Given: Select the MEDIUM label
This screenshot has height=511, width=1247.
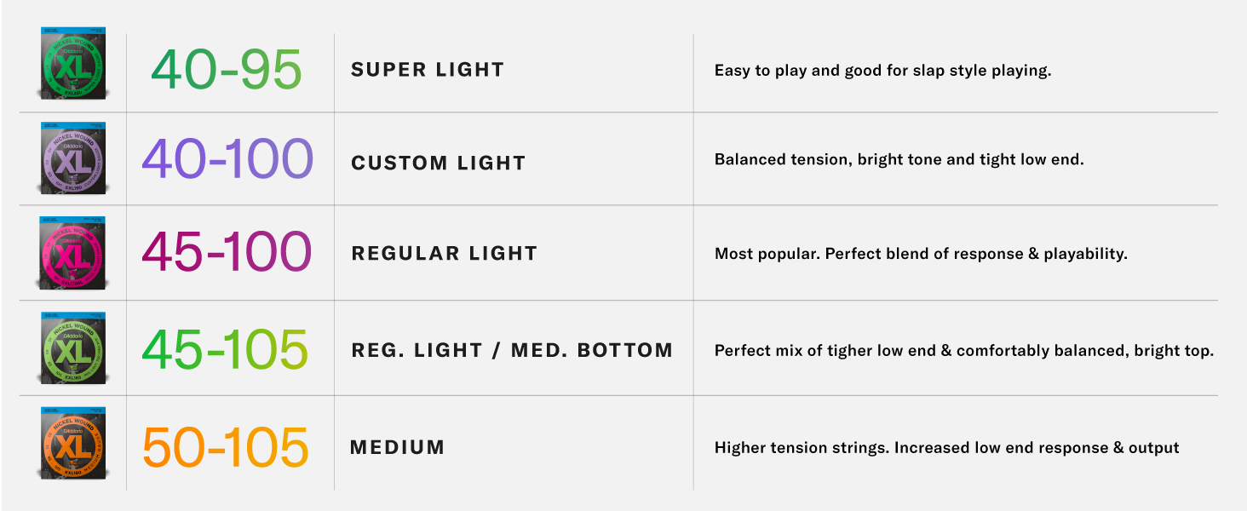Looking at the screenshot, I should (x=398, y=447).
